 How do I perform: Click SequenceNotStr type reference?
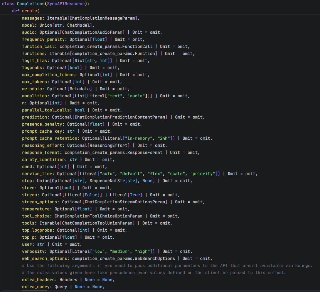107,181
